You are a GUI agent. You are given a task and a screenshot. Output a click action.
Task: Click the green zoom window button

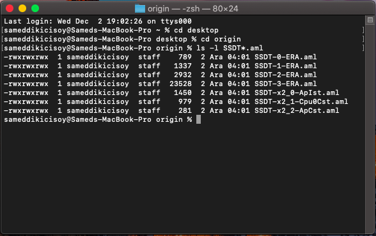point(35,8)
